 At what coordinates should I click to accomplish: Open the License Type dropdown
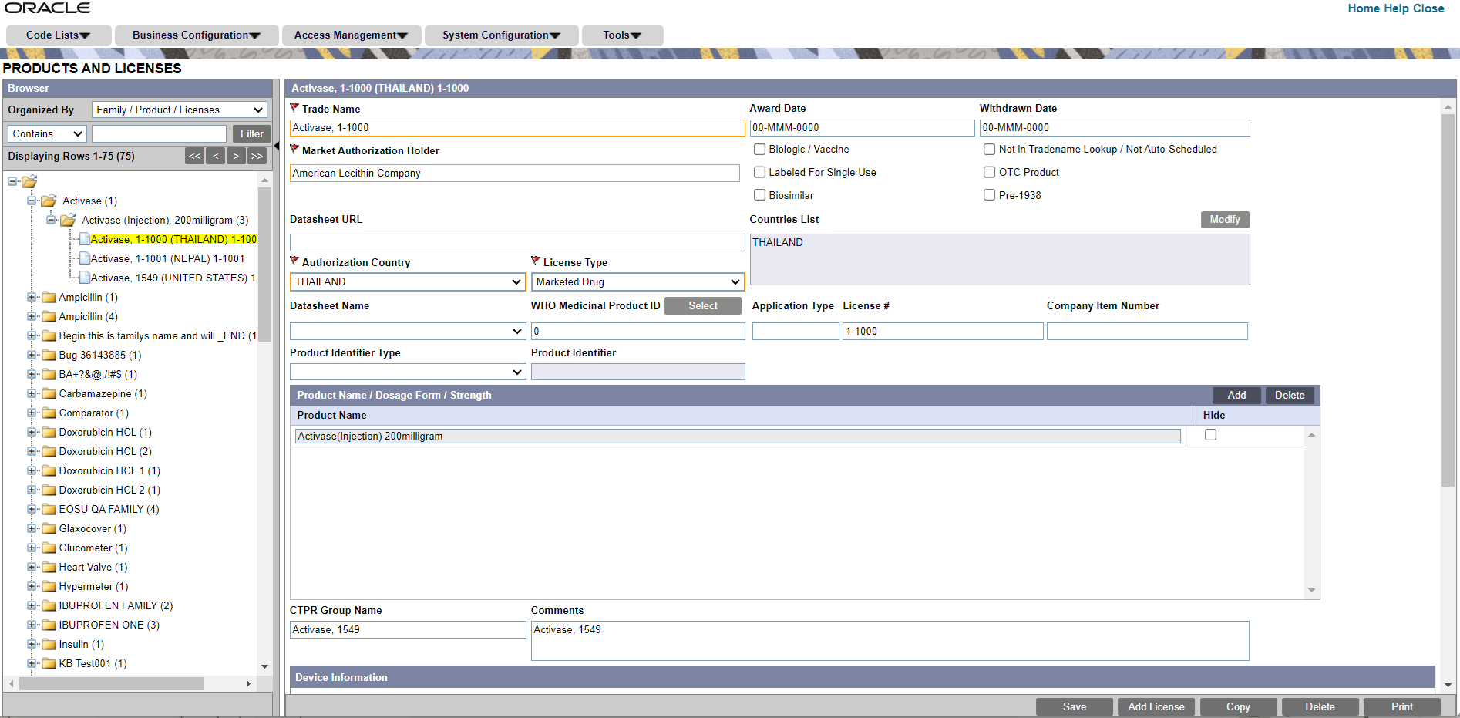[x=637, y=281]
